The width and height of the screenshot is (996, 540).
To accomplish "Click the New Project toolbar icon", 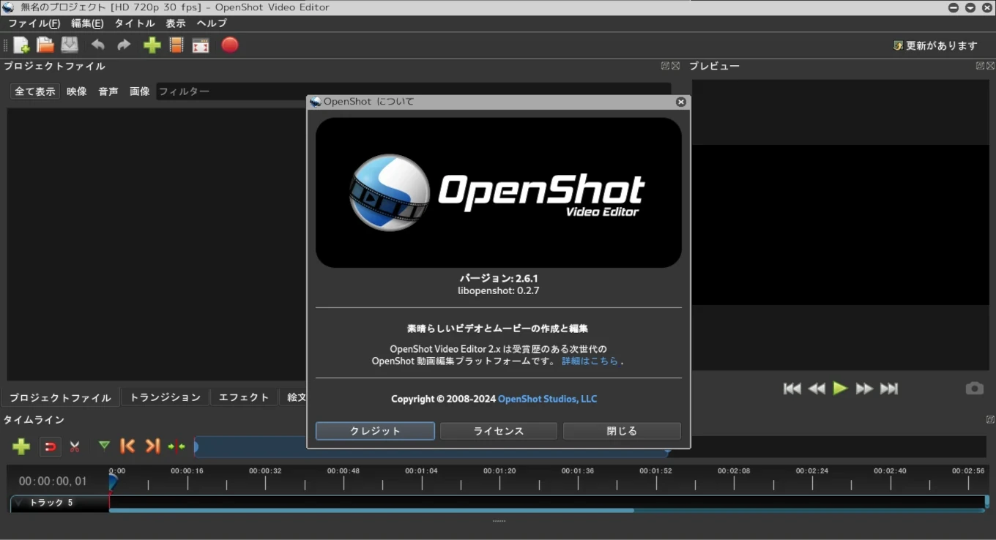I will pyautogui.click(x=21, y=45).
